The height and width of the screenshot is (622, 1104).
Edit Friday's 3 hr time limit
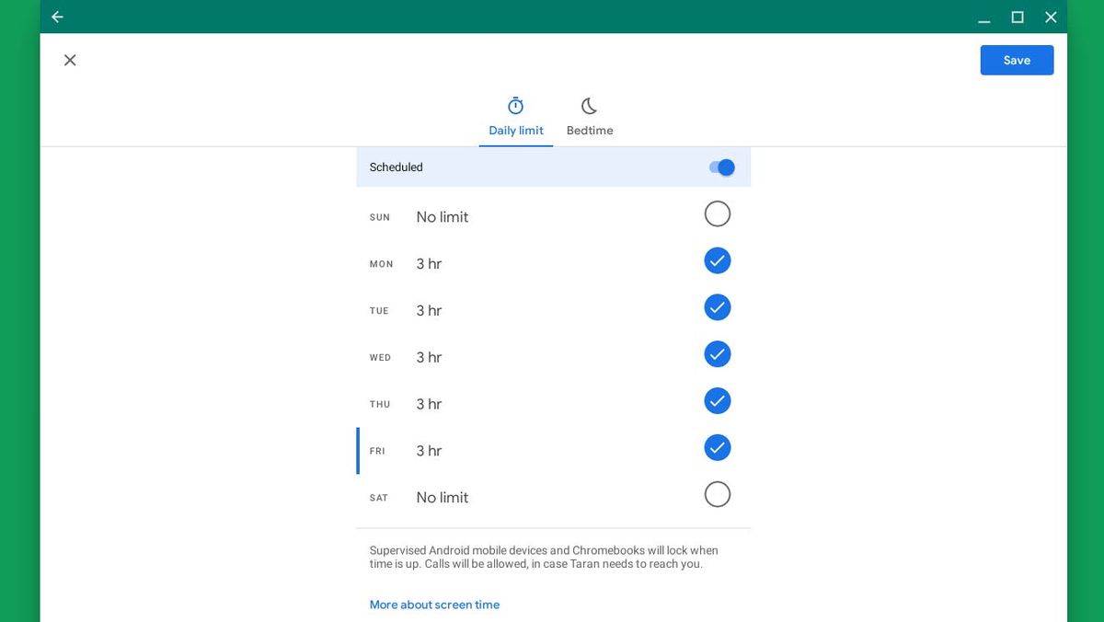(429, 450)
